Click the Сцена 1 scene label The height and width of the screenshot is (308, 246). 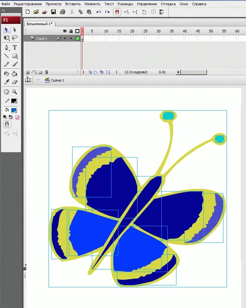point(57,80)
